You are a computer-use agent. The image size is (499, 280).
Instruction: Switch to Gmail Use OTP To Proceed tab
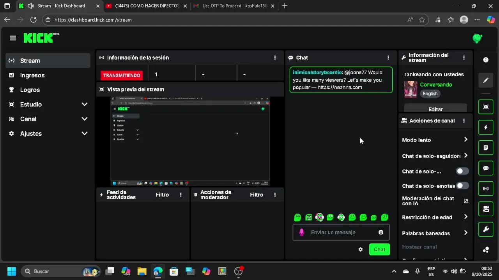[234, 6]
